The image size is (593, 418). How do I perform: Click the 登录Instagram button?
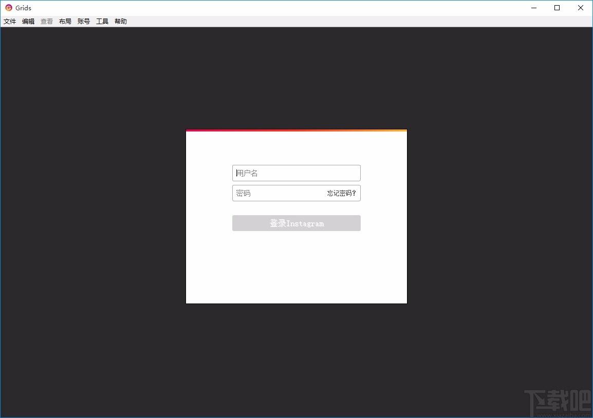pos(296,223)
